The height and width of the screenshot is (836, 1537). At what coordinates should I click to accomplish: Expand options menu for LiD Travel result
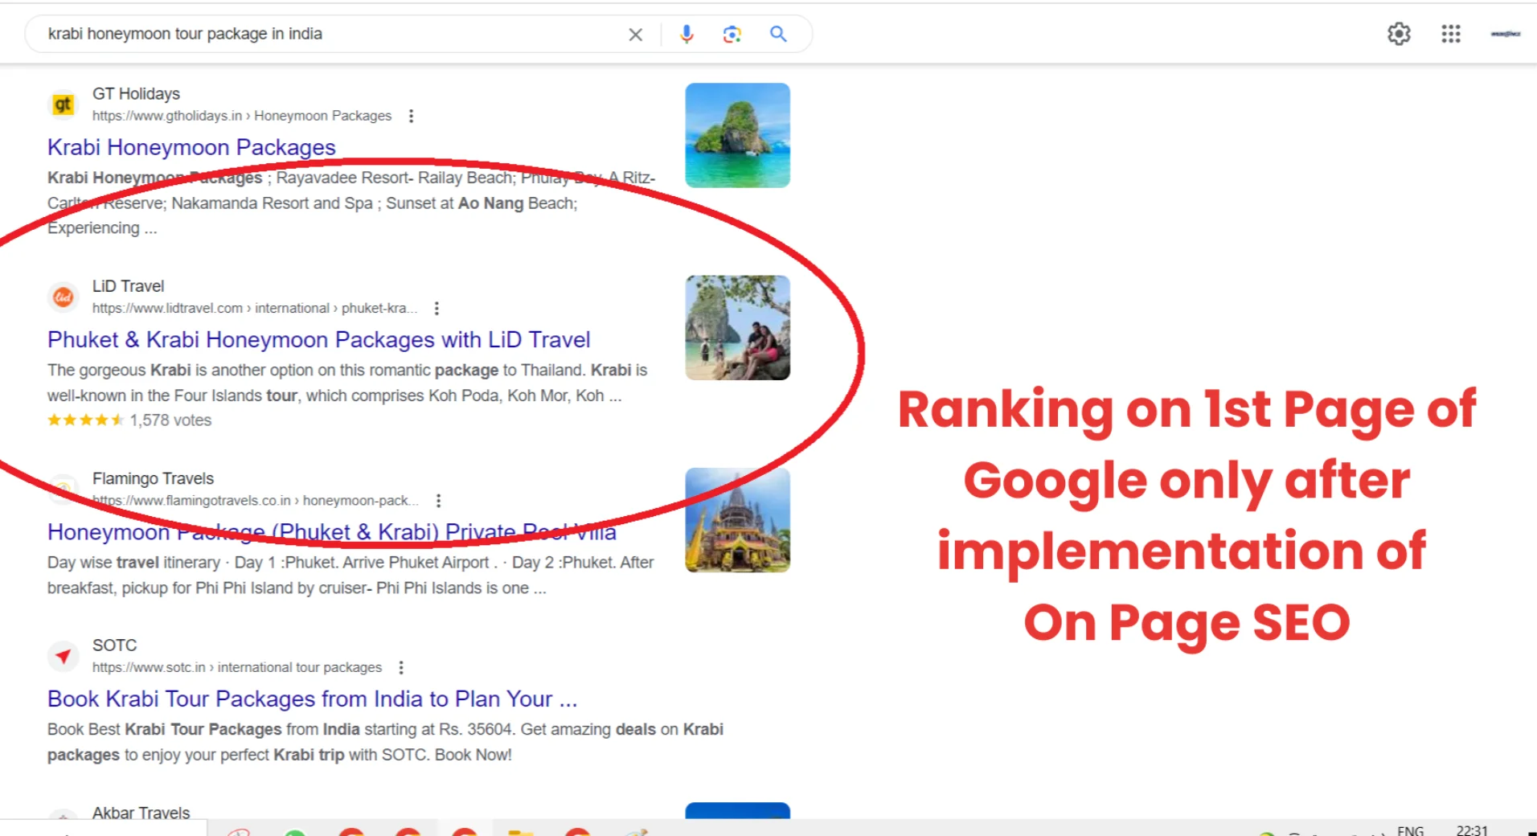tap(437, 309)
